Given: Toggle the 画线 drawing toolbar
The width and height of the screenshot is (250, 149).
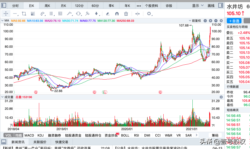Looking at the screenshot, I should 211,6.
